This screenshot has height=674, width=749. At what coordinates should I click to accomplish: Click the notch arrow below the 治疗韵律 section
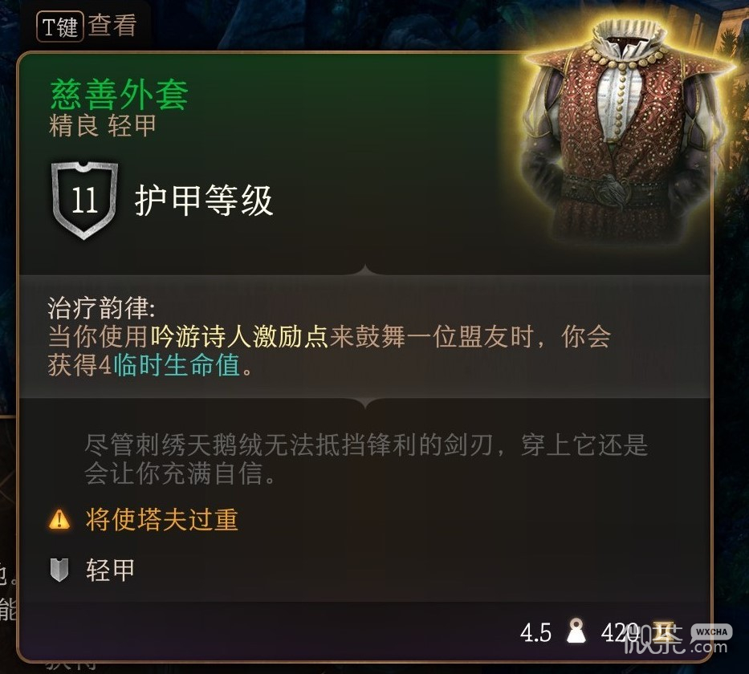point(365,403)
